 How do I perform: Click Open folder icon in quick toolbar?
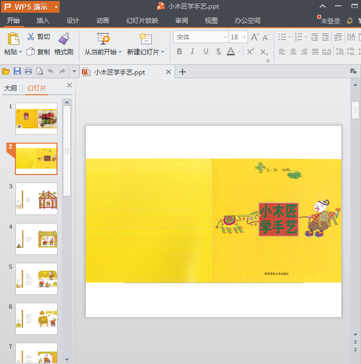coord(6,71)
